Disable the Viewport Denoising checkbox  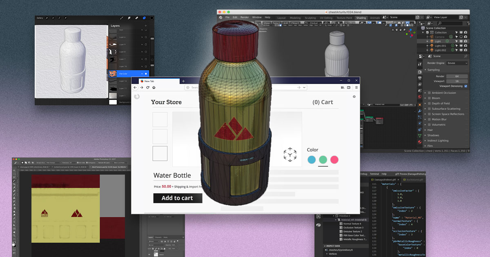(466, 86)
